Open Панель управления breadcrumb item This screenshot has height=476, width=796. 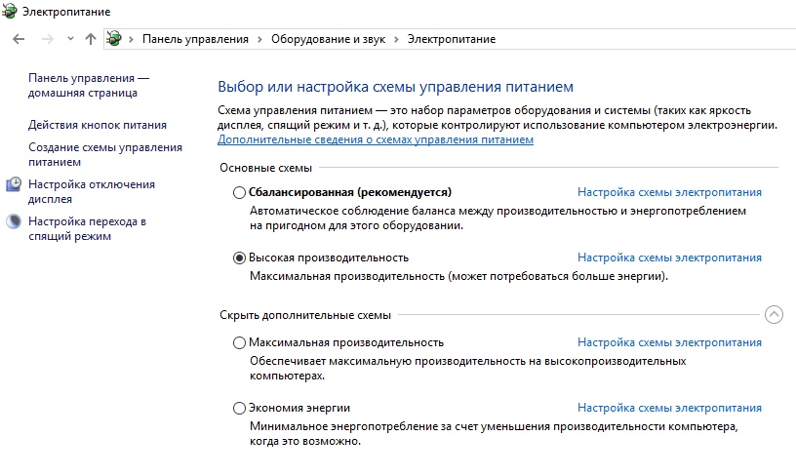(x=195, y=39)
